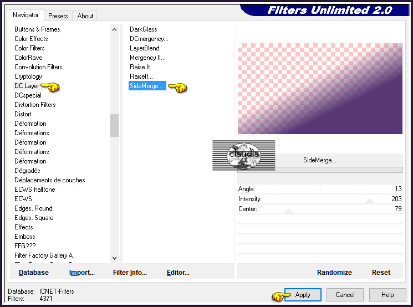413x307 pixels.
Task: Randomize the filter settings
Action: click(x=334, y=273)
